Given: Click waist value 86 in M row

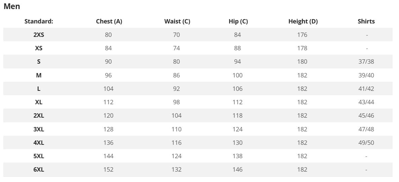Looking at the screenshot, I should (176, 75).
